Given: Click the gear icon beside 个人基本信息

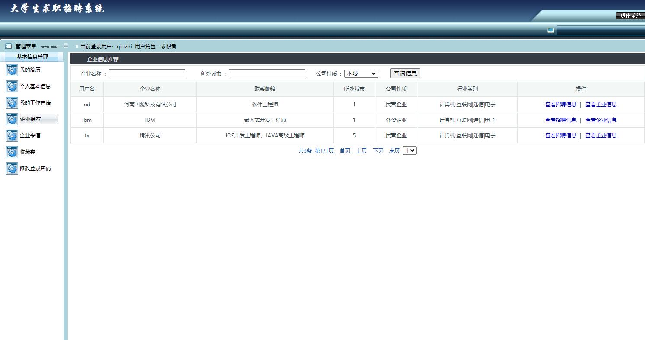Looking at the screenshot, I should (12, 86).
